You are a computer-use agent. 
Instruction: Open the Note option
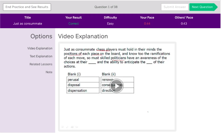(49, 72)
